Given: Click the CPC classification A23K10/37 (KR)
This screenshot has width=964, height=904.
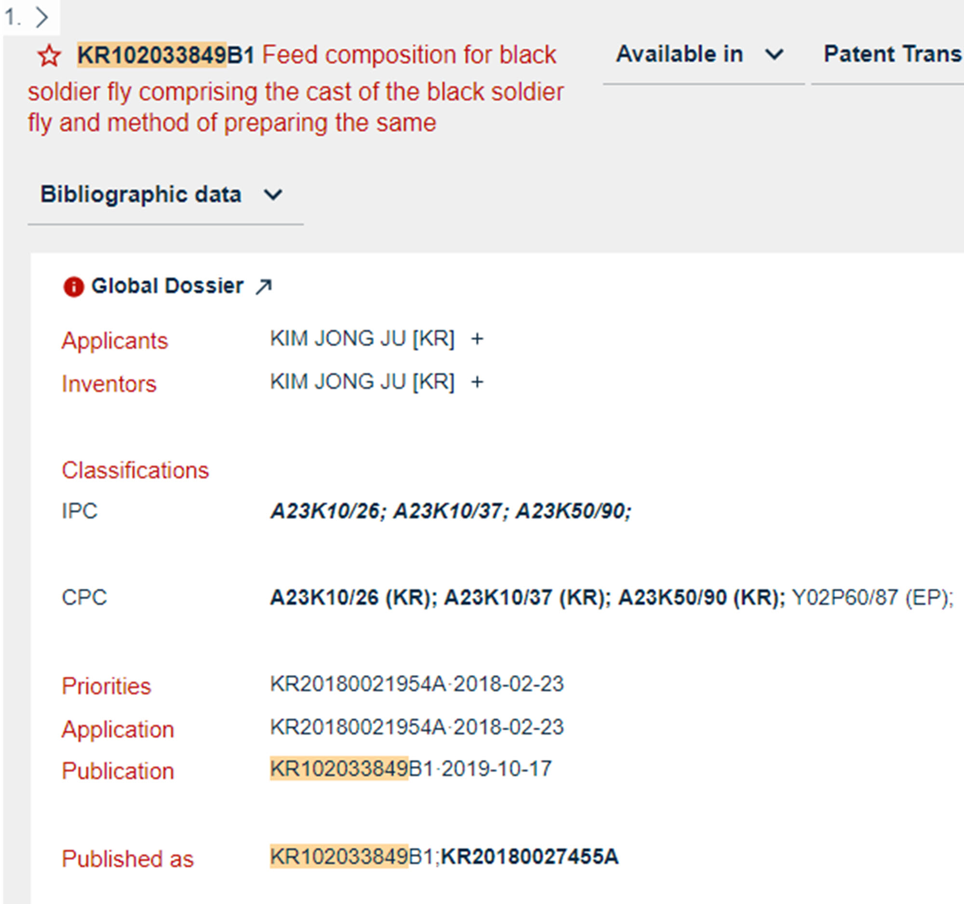Looking at the screenshot, I should coord(524,597).
